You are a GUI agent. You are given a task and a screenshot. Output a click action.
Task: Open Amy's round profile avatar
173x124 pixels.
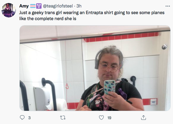tap(9, 10)
